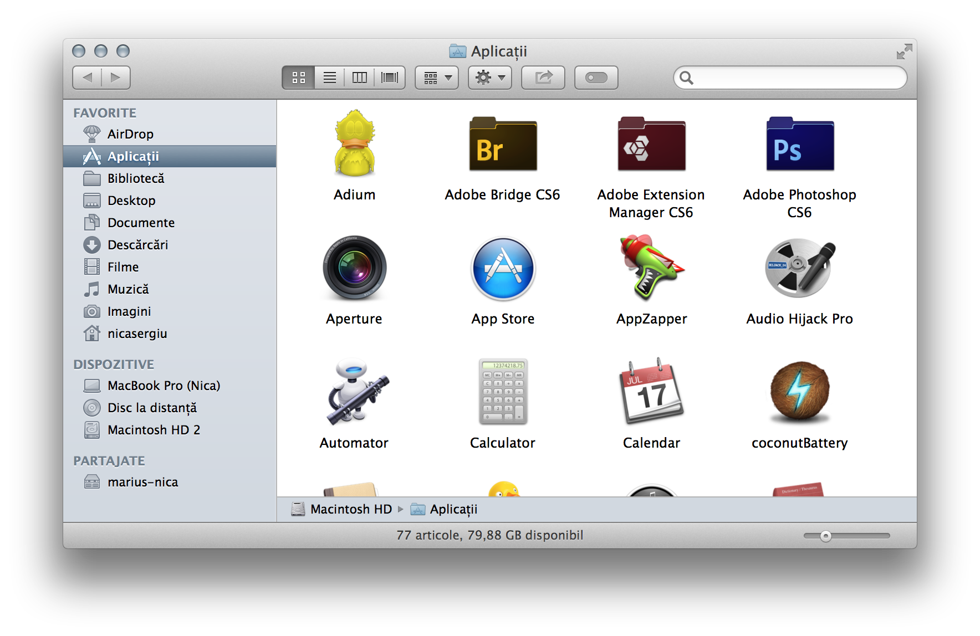
Task: Open Adobe Extension Manager CS6 folder
Action: tap(651, 143)
